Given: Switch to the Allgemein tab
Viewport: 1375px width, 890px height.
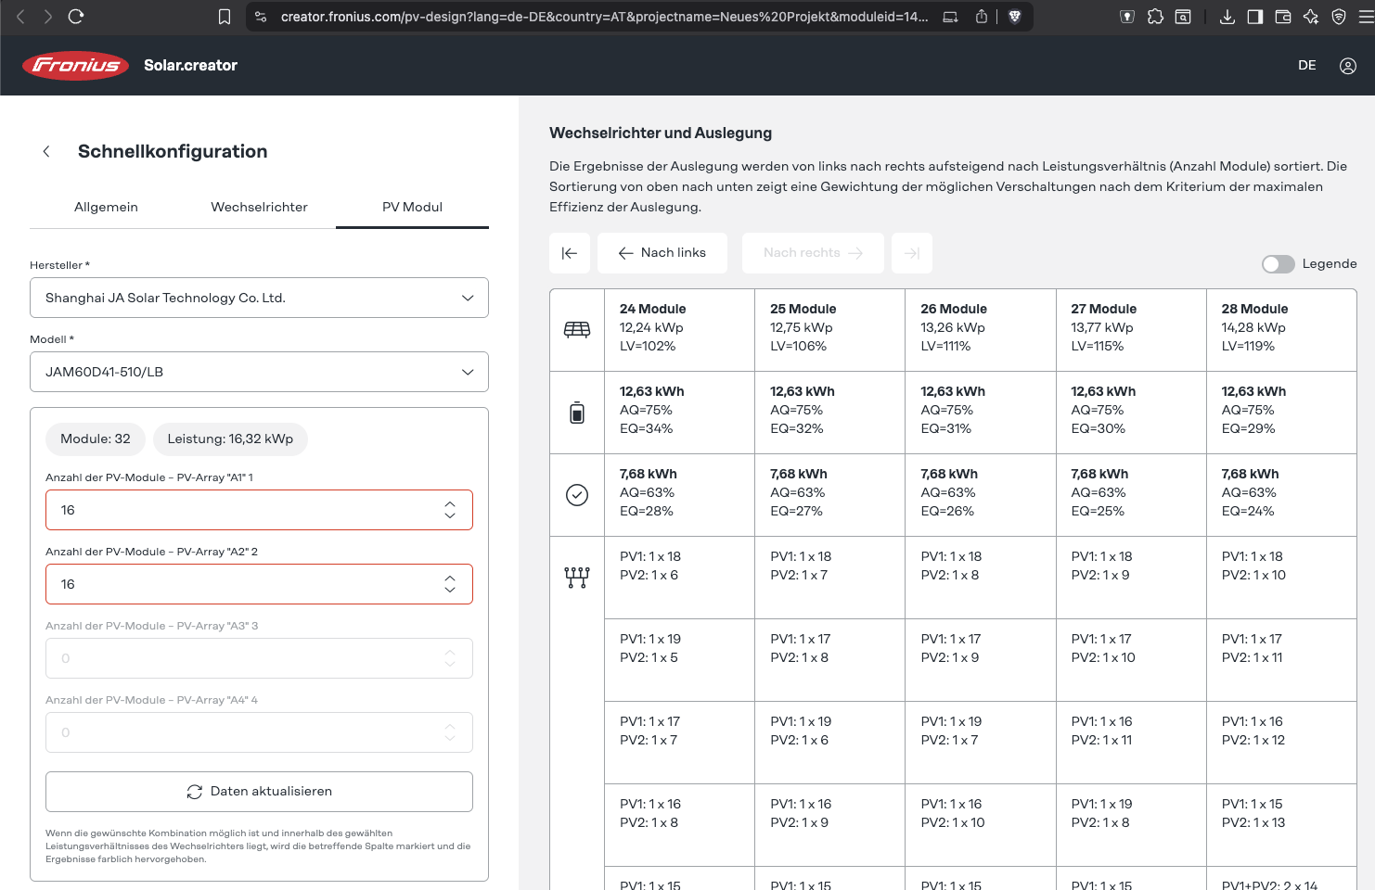Looking at the screenshot, I should coord(106,207).
